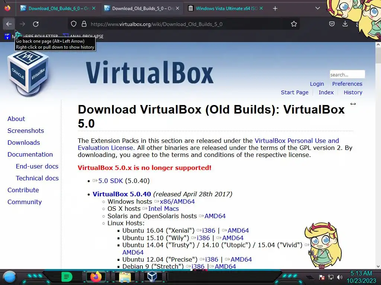381x285 pixels.
Task: Click the network tray icon
Action: [330, 277]
